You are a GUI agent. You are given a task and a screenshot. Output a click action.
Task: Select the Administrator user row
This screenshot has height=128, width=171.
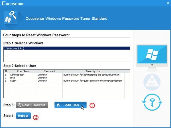click(x=67, y=75)
